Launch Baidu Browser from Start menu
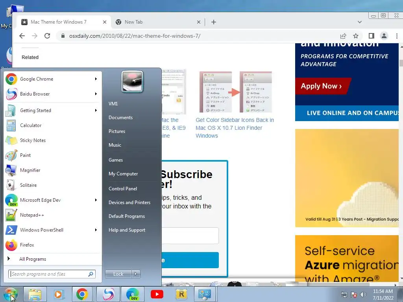The height and width of the screenshot is (302, 403). coord(52,94)
